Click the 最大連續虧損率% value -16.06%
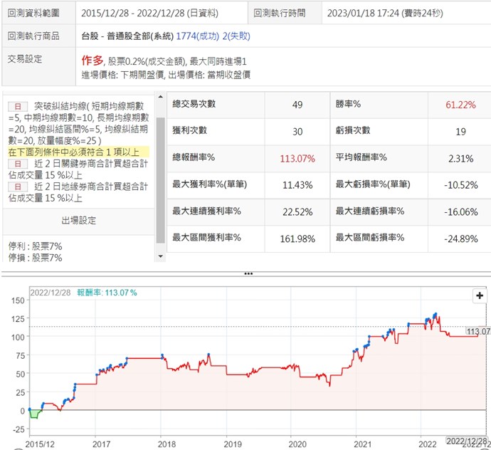Screen dimensions: 491x450 coord(460,212)
